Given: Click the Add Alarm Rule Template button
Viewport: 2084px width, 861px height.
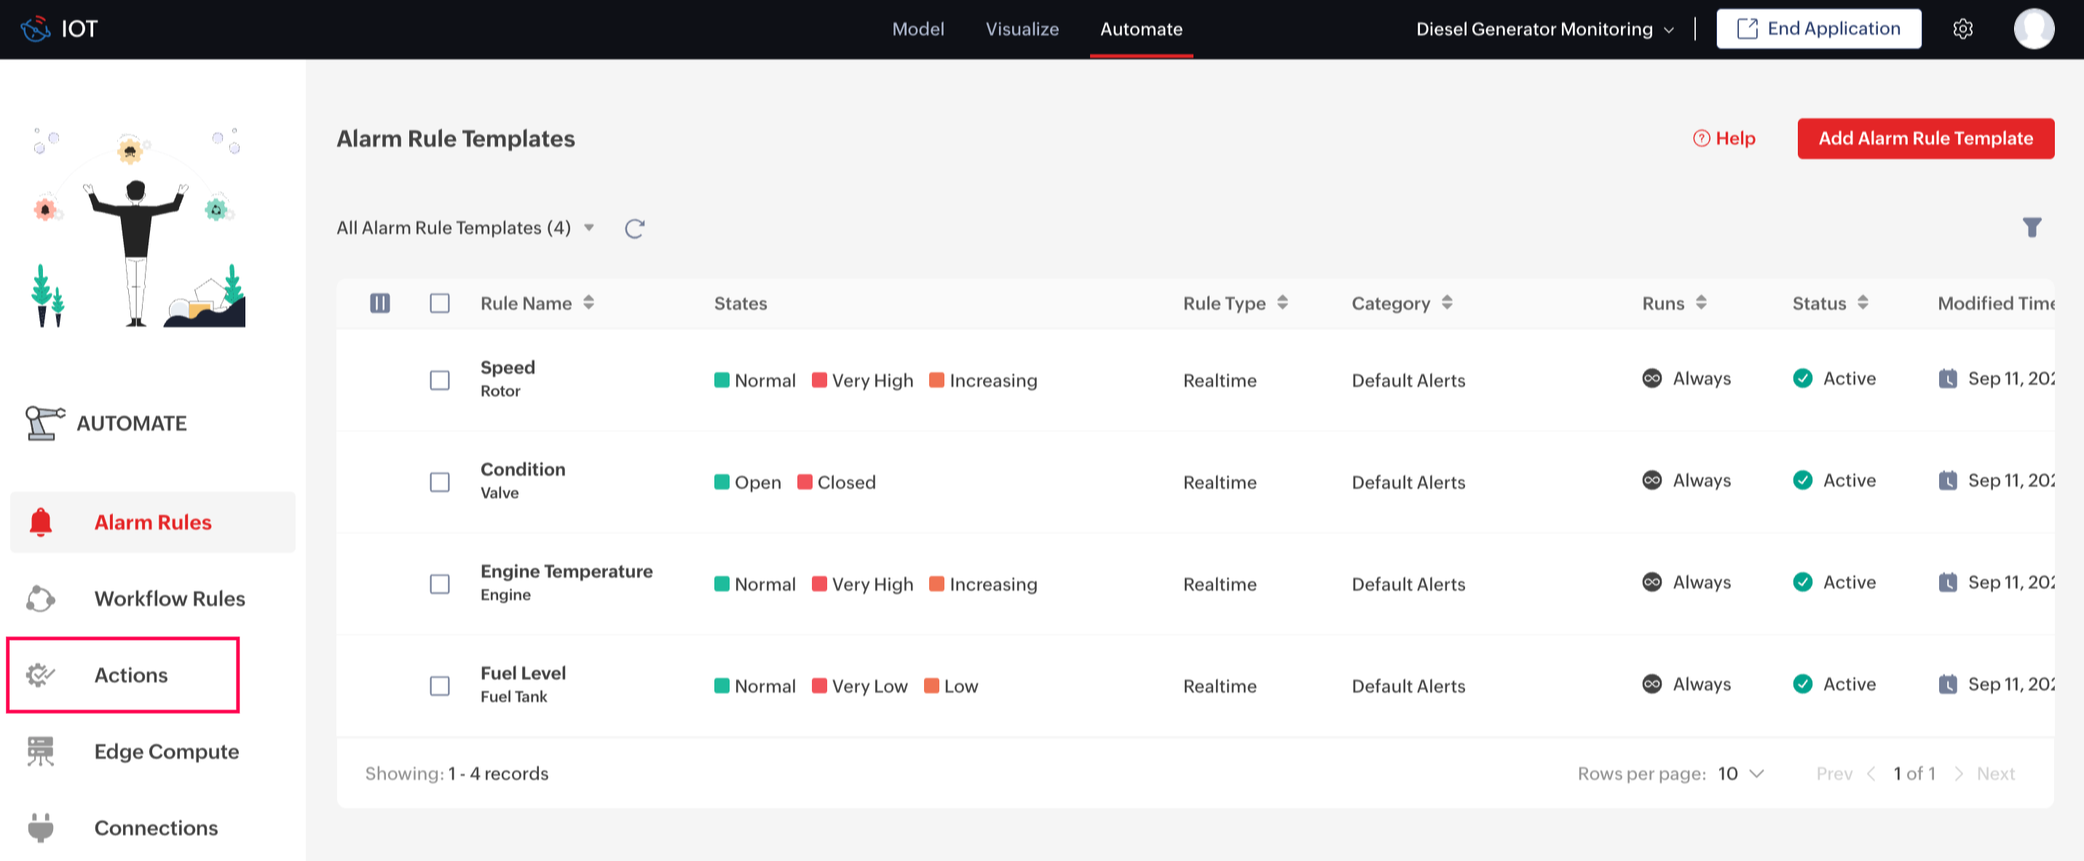Looking at the screenshot, I should [1925, 138].
